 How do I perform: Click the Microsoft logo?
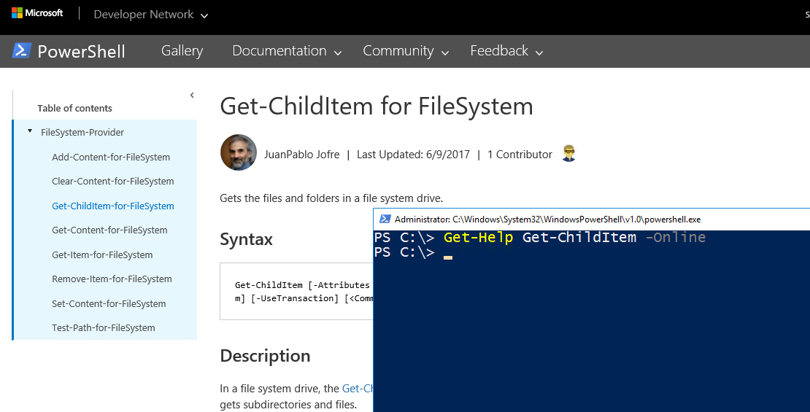[x=37, y=13]
